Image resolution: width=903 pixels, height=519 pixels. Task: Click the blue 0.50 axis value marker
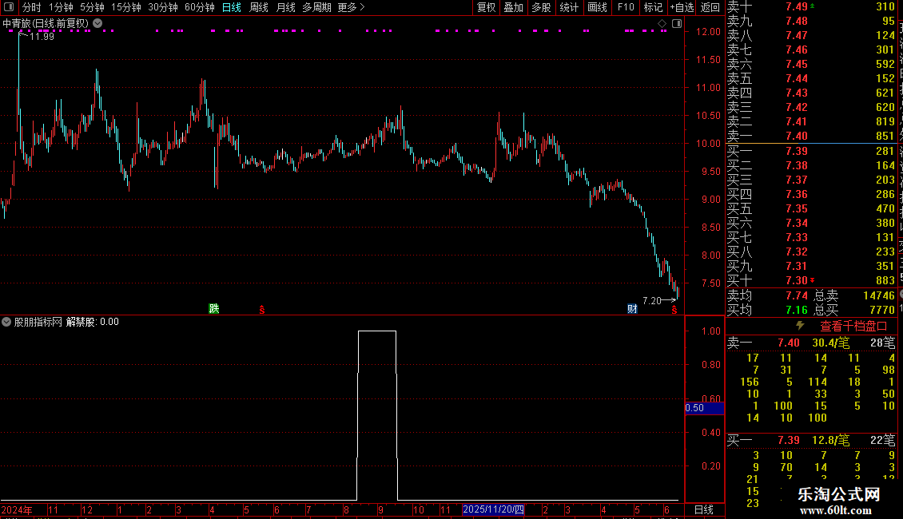click(704, 408)
